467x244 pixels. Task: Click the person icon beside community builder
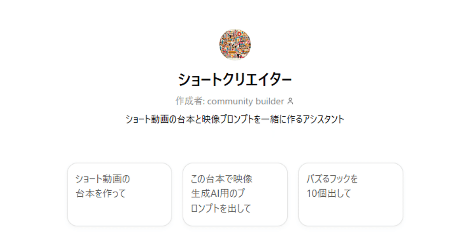pyautogui.click(x=290, y=101)
